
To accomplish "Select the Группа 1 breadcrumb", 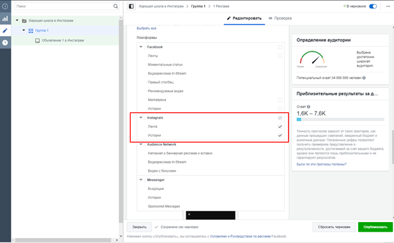I will (198, 6).
